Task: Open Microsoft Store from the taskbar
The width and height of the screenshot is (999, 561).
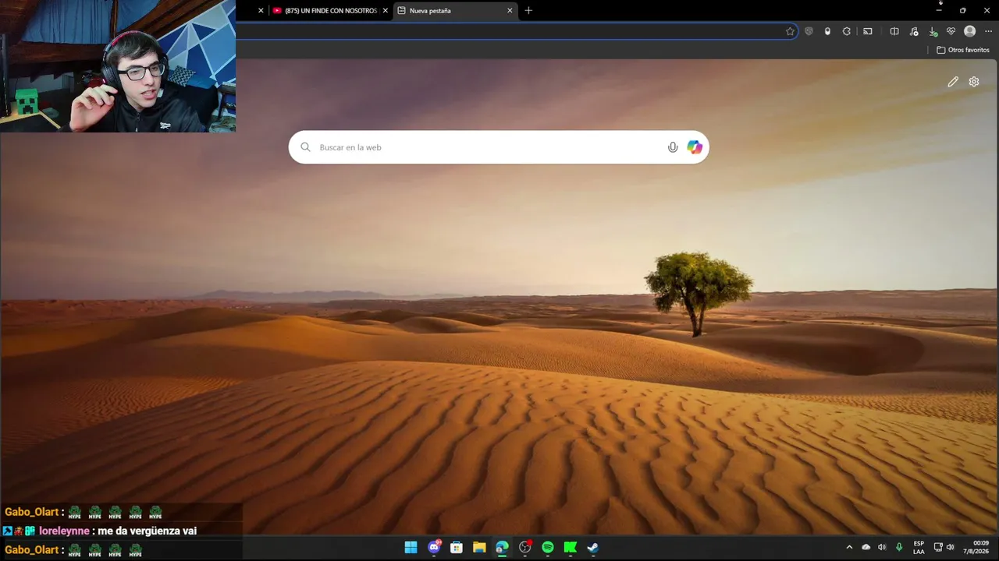Action: [x=457, y=548]
